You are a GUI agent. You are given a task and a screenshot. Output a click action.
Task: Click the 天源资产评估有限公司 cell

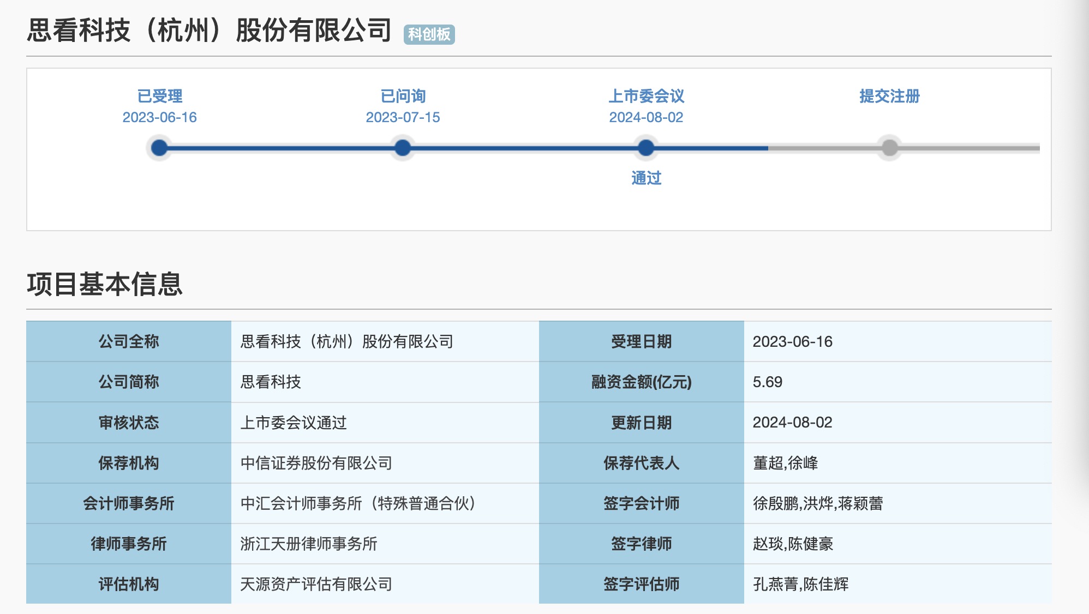316,584
